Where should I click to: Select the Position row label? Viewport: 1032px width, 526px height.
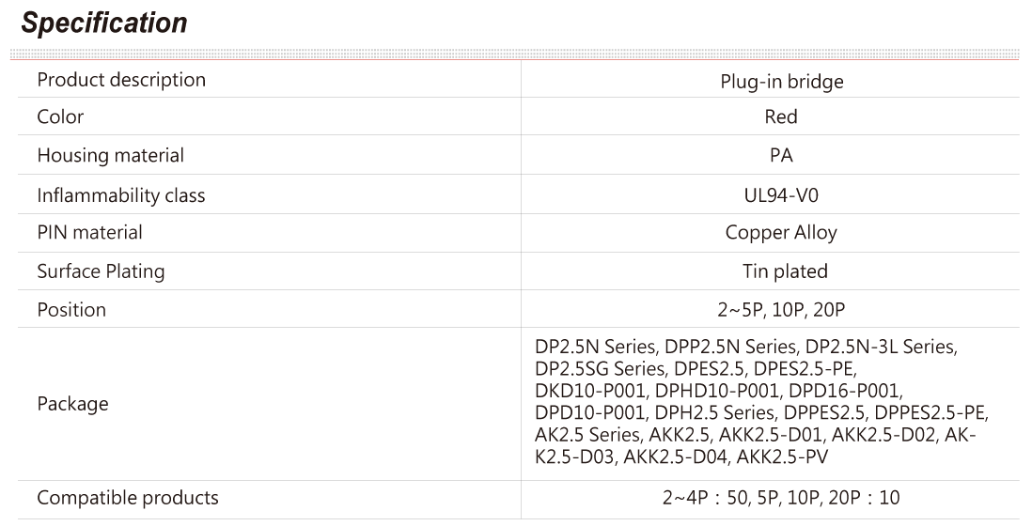[71, 310]
